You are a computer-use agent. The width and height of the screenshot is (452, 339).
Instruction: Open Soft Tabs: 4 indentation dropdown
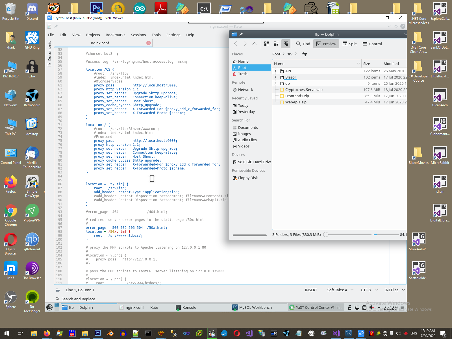point(340,290)
